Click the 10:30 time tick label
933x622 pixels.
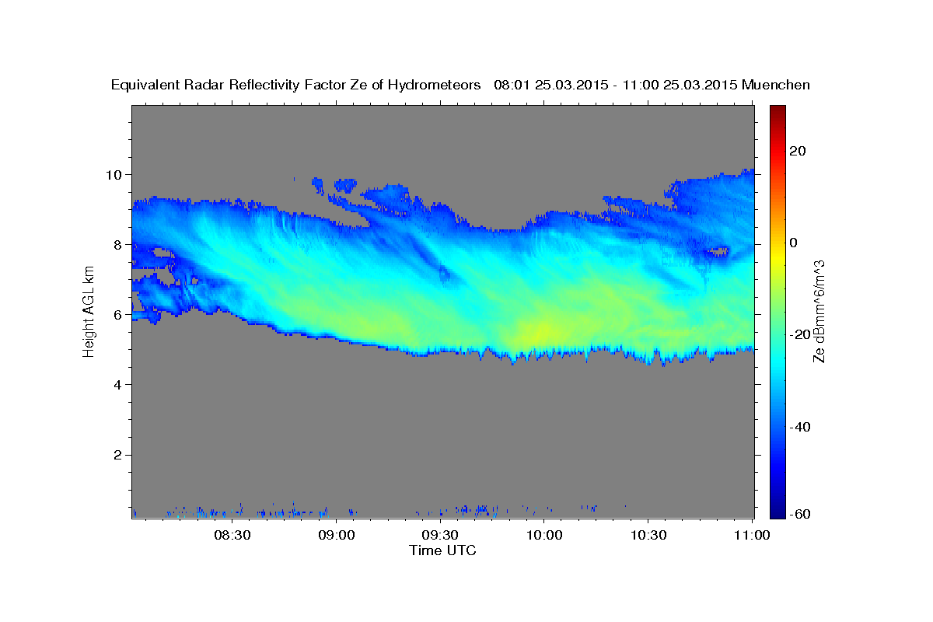[x=648, y=535]
